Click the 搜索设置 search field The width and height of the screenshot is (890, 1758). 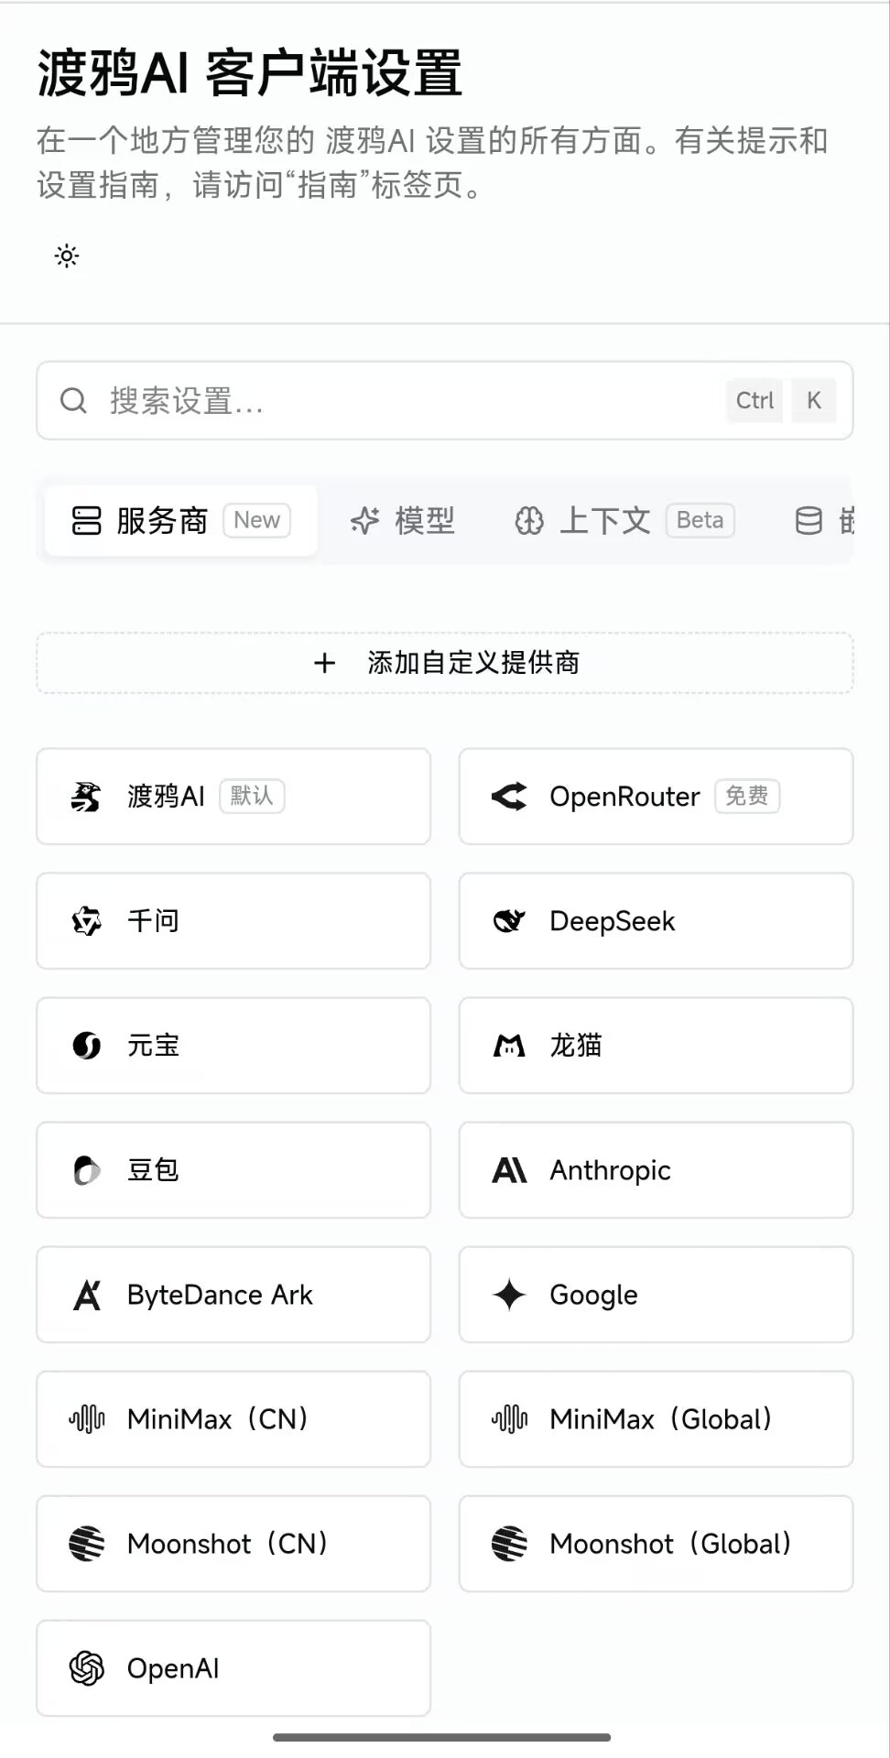(445, 400)
